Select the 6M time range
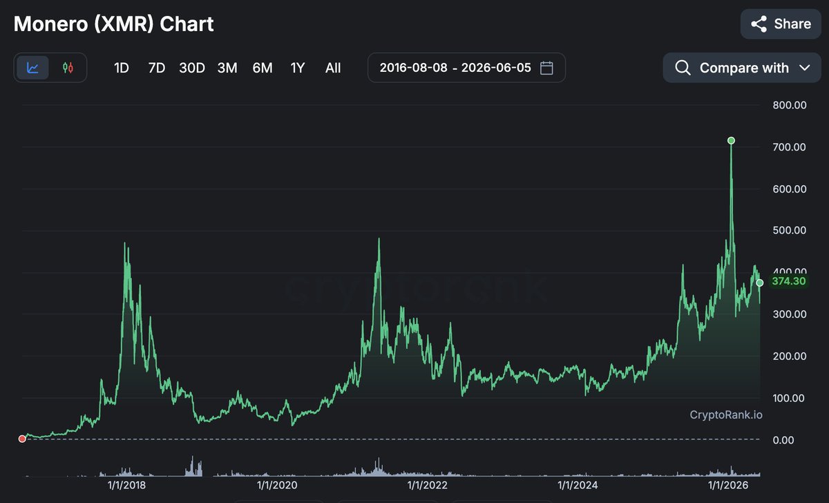Viewport: 829px width, 503px height. 263,68
